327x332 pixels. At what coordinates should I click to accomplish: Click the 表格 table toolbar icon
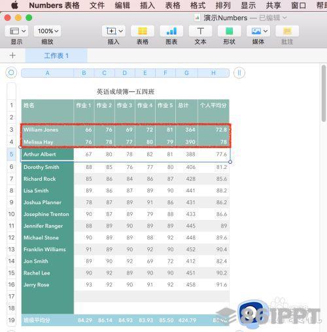point(143,31)
